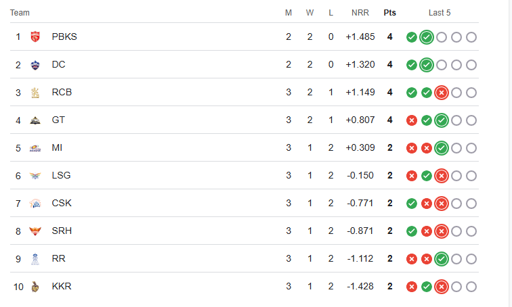Click the SRH team logo
This screenshot has width=512, height=307.
(x=35, y=231)
